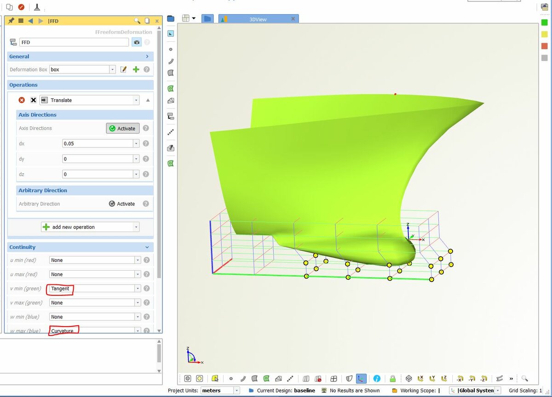Click the zoom magnifier in bottom toolbar

(524, 379)
